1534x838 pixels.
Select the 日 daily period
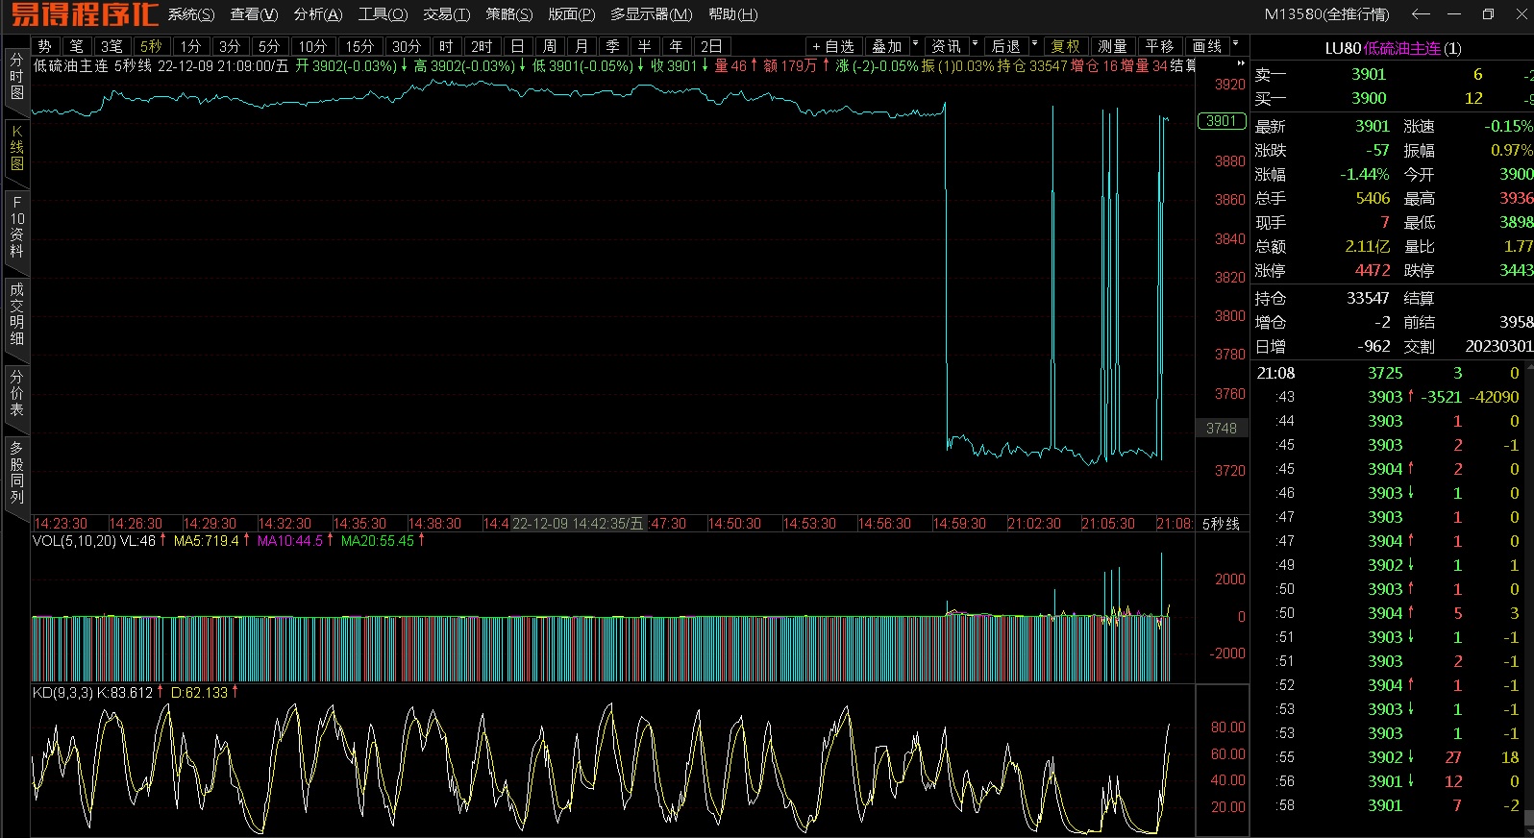(x=517, y=46)
